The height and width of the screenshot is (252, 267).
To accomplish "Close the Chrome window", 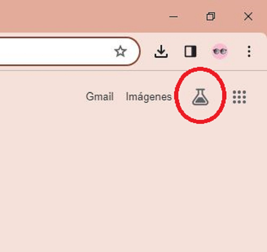I will 248,16.
